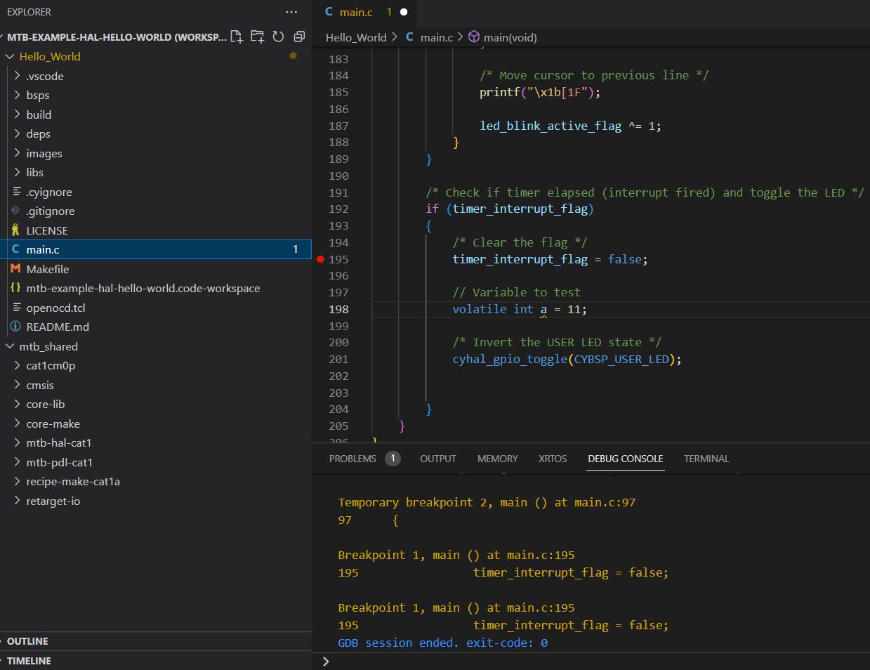This screenshot has width=870, height=670.
Task: Click Hello_World in the breadcrumb
Action: click(356, 37)
